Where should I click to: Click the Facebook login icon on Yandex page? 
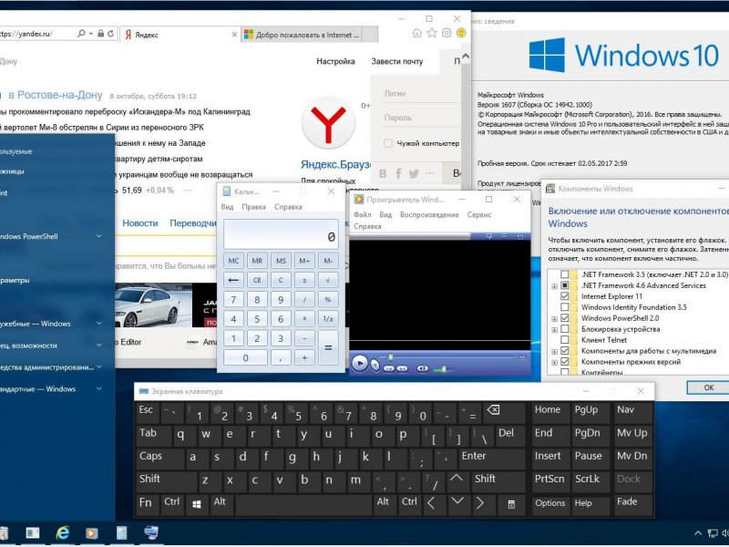click(398, 174)
